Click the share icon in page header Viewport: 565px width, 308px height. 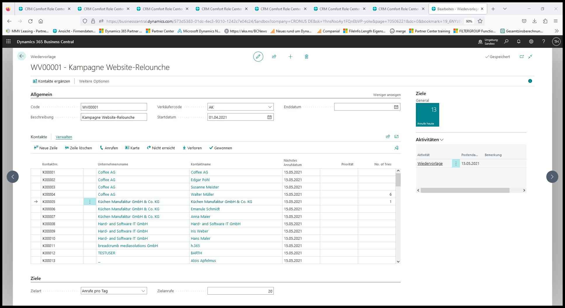(x=274, y=57)
